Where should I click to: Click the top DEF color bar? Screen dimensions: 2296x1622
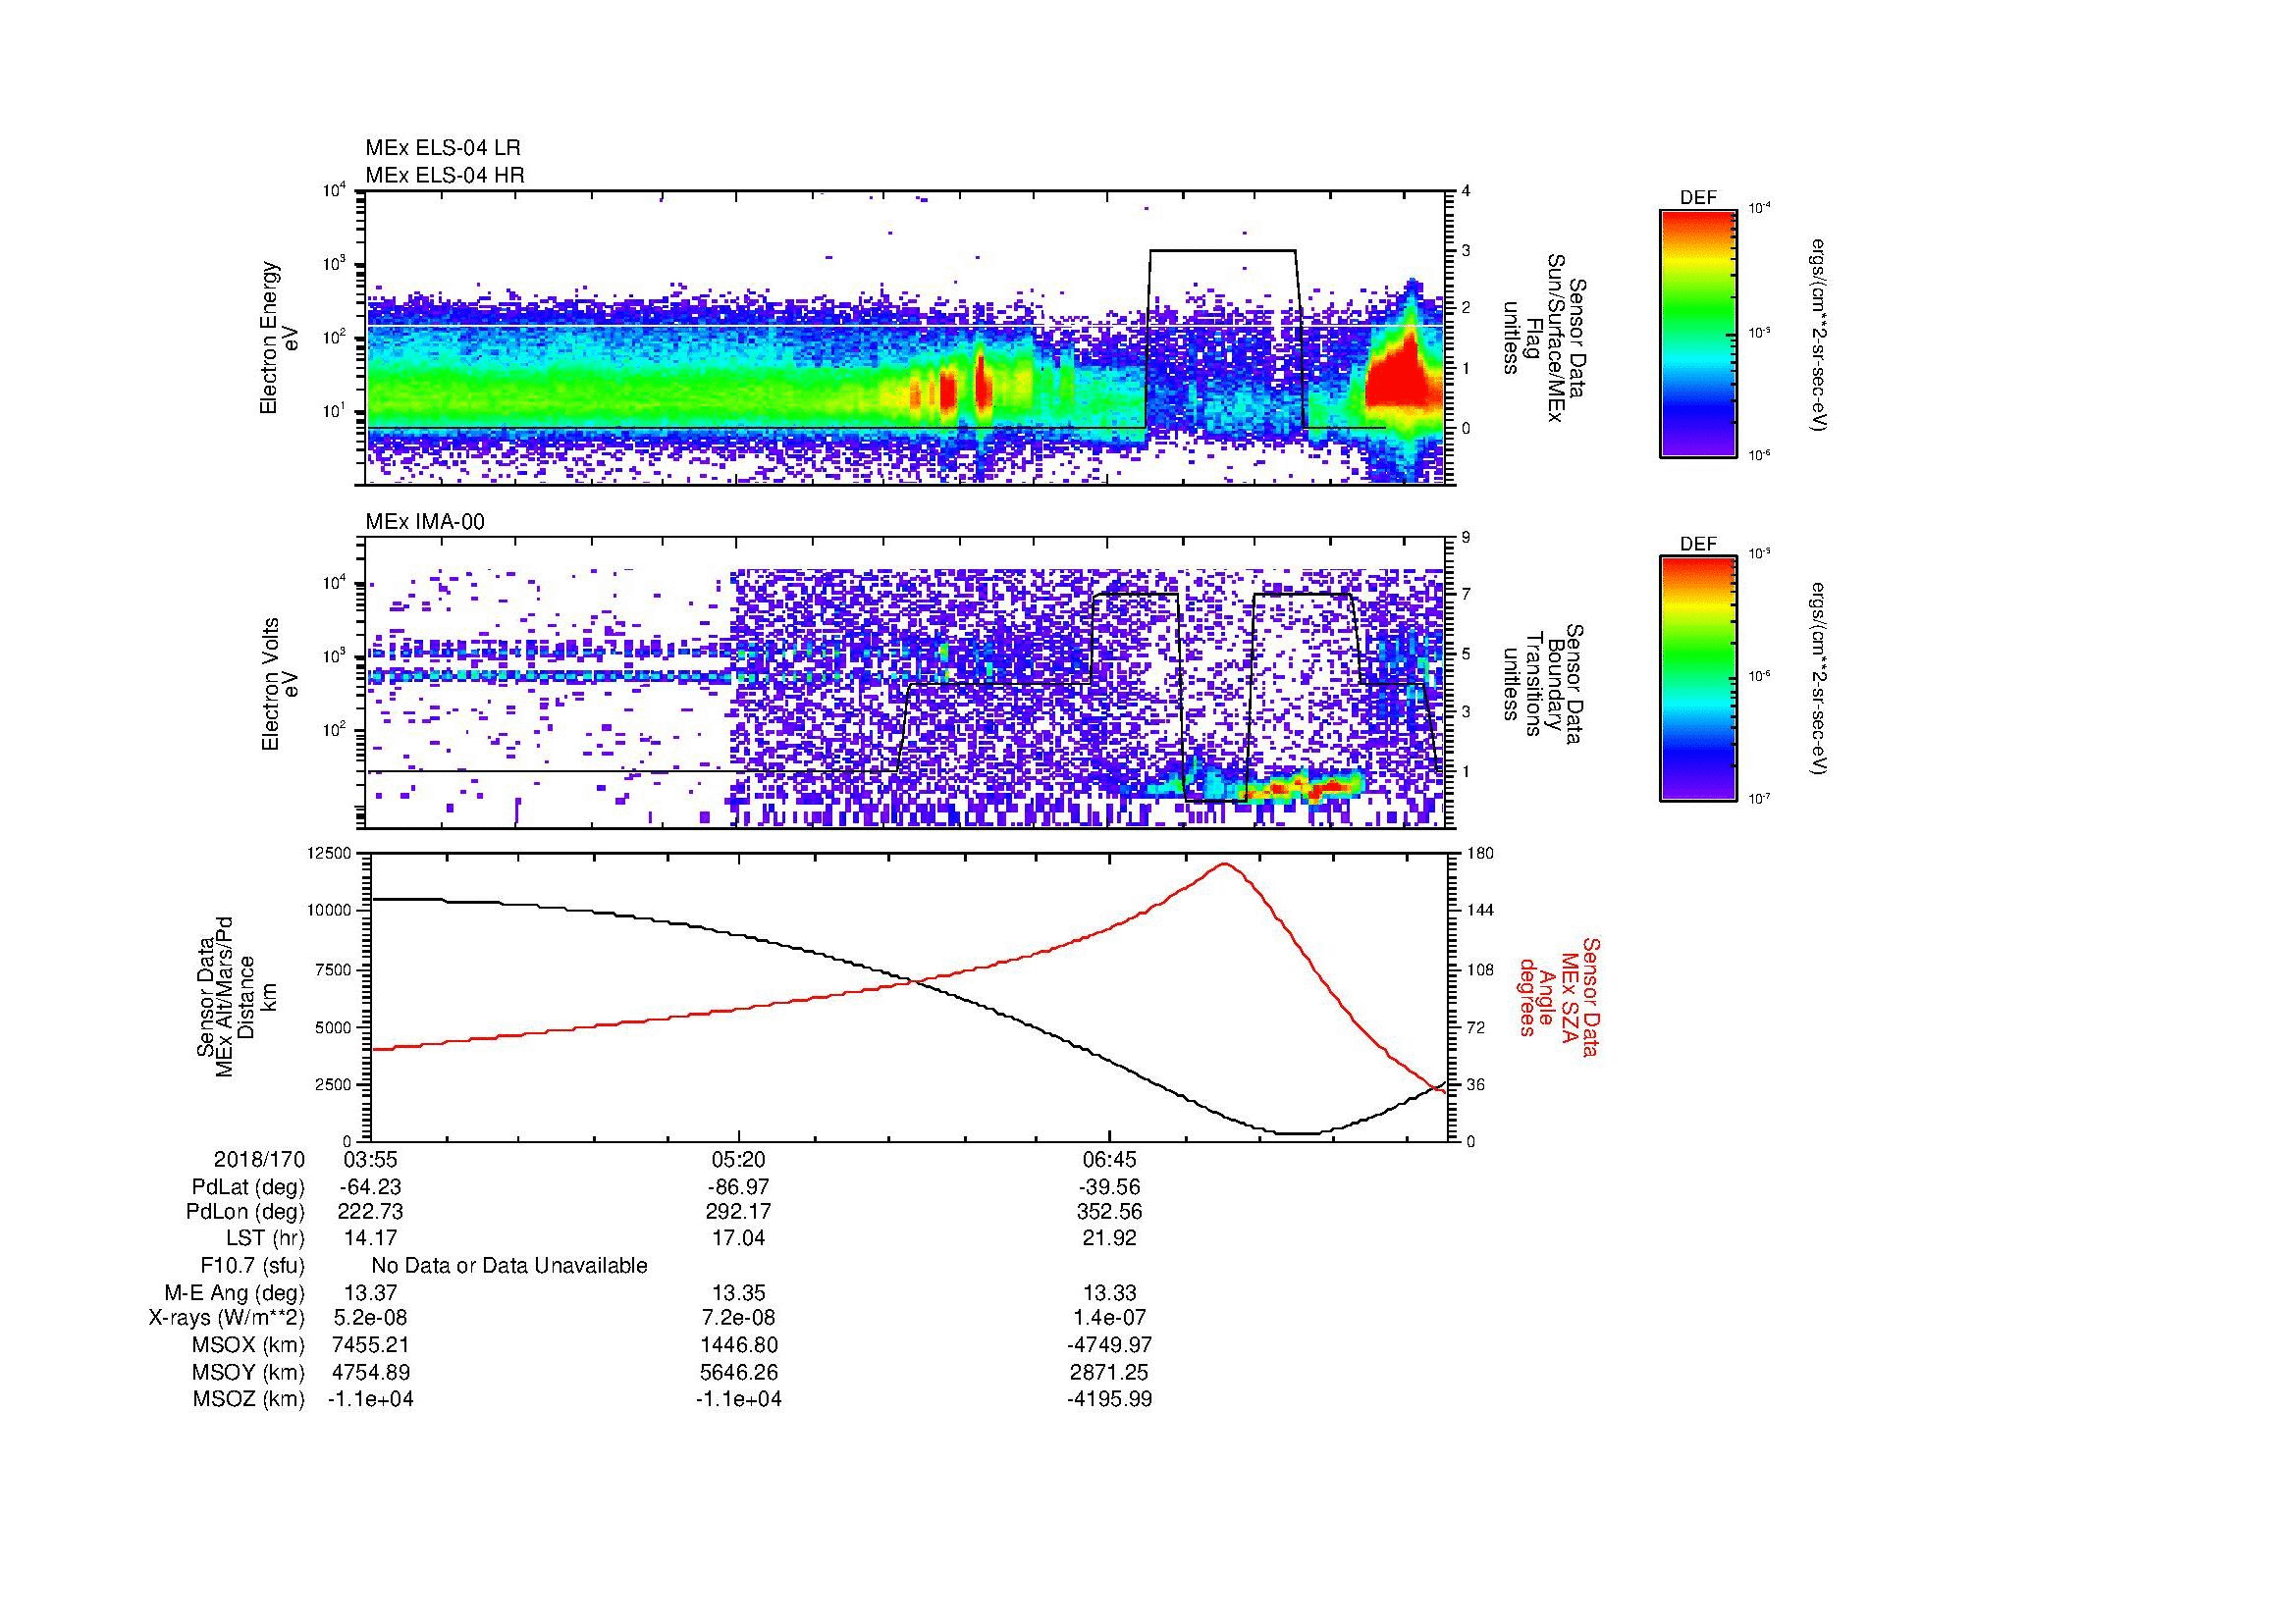point(1698,333)
